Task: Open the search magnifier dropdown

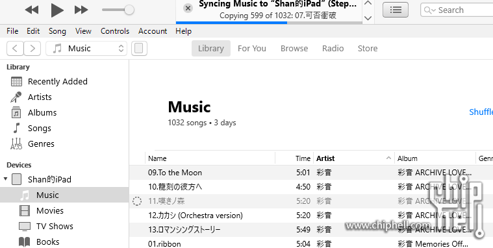Action: tap(429, 10)
